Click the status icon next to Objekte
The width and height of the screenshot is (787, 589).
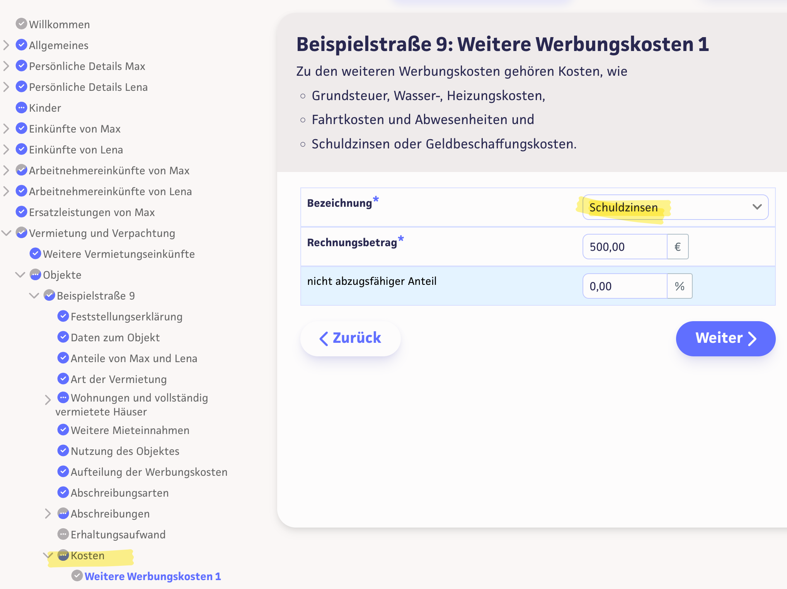coord(35,274)
